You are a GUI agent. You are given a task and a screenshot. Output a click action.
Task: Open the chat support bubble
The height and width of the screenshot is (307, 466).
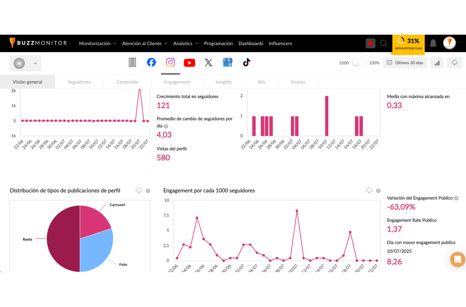coord(457,259)
